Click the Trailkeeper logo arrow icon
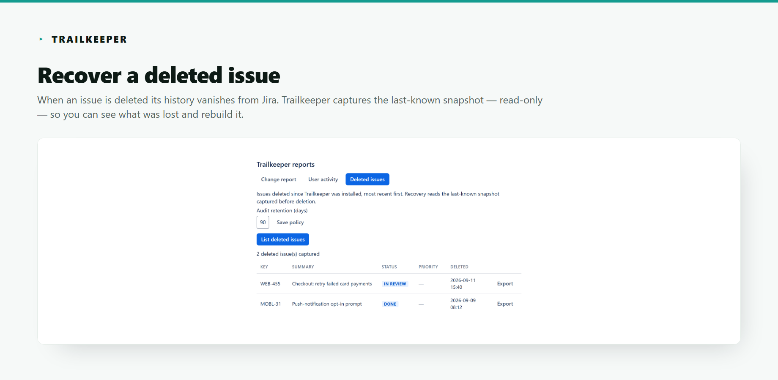Screen dimensions: 778x380 (x=41, y=39)
